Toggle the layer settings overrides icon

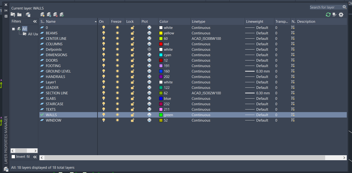click(334, 14)
